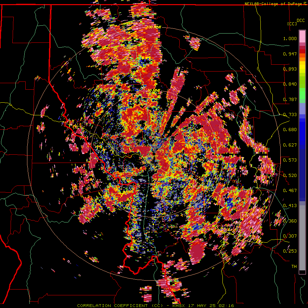Image resolution: width=308 pixels, height=308 pixels.
Task: Select the 0.413 legend value
Action: [x=290, y=206]
